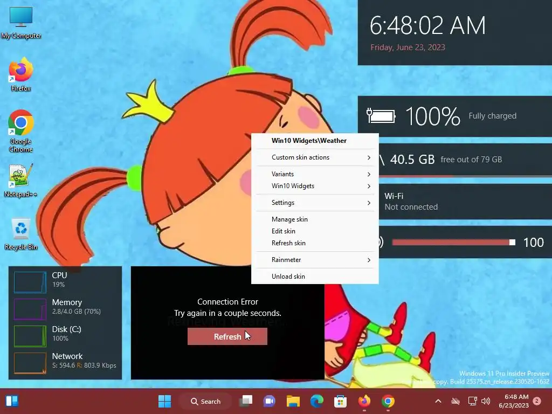The image size is (552, 414).
Task: Open the Windows Start button
Action: 164,401
